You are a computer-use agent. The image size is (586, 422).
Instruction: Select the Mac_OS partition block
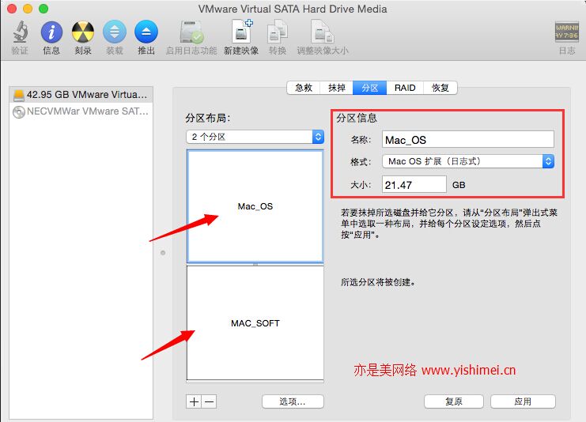pyautogui.click(x=255, y=206)
